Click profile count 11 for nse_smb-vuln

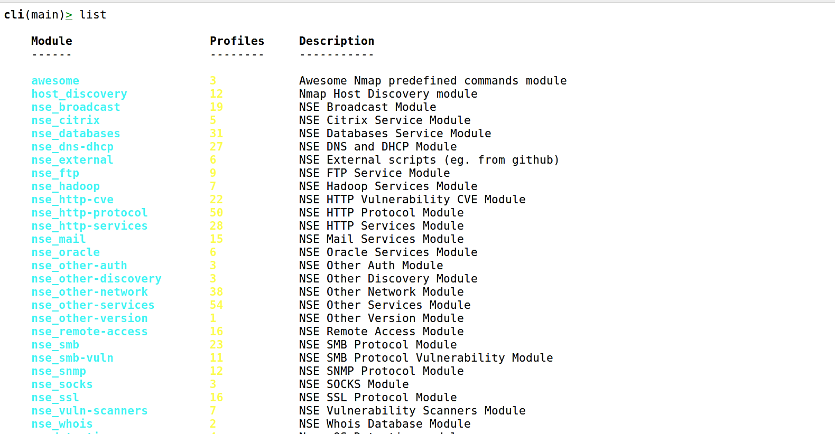point(217,358)
